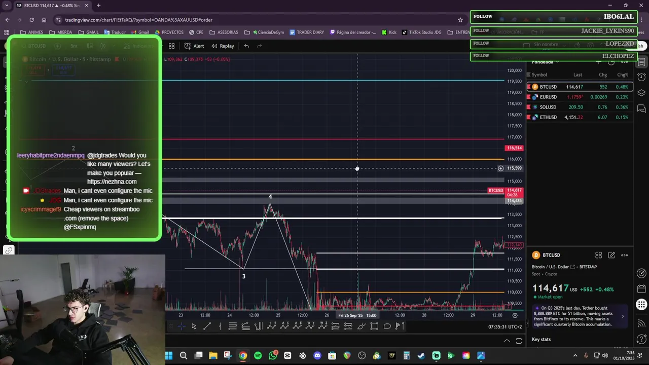This screenshot has height=365, width=649.
Task: Toggle the red flag on SOLUSD watchlist row
Action: click(529, 107)
